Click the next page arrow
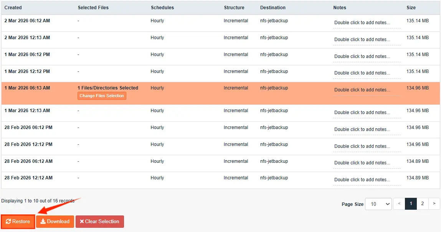This screenshot has width=441, height=232. 434,204
